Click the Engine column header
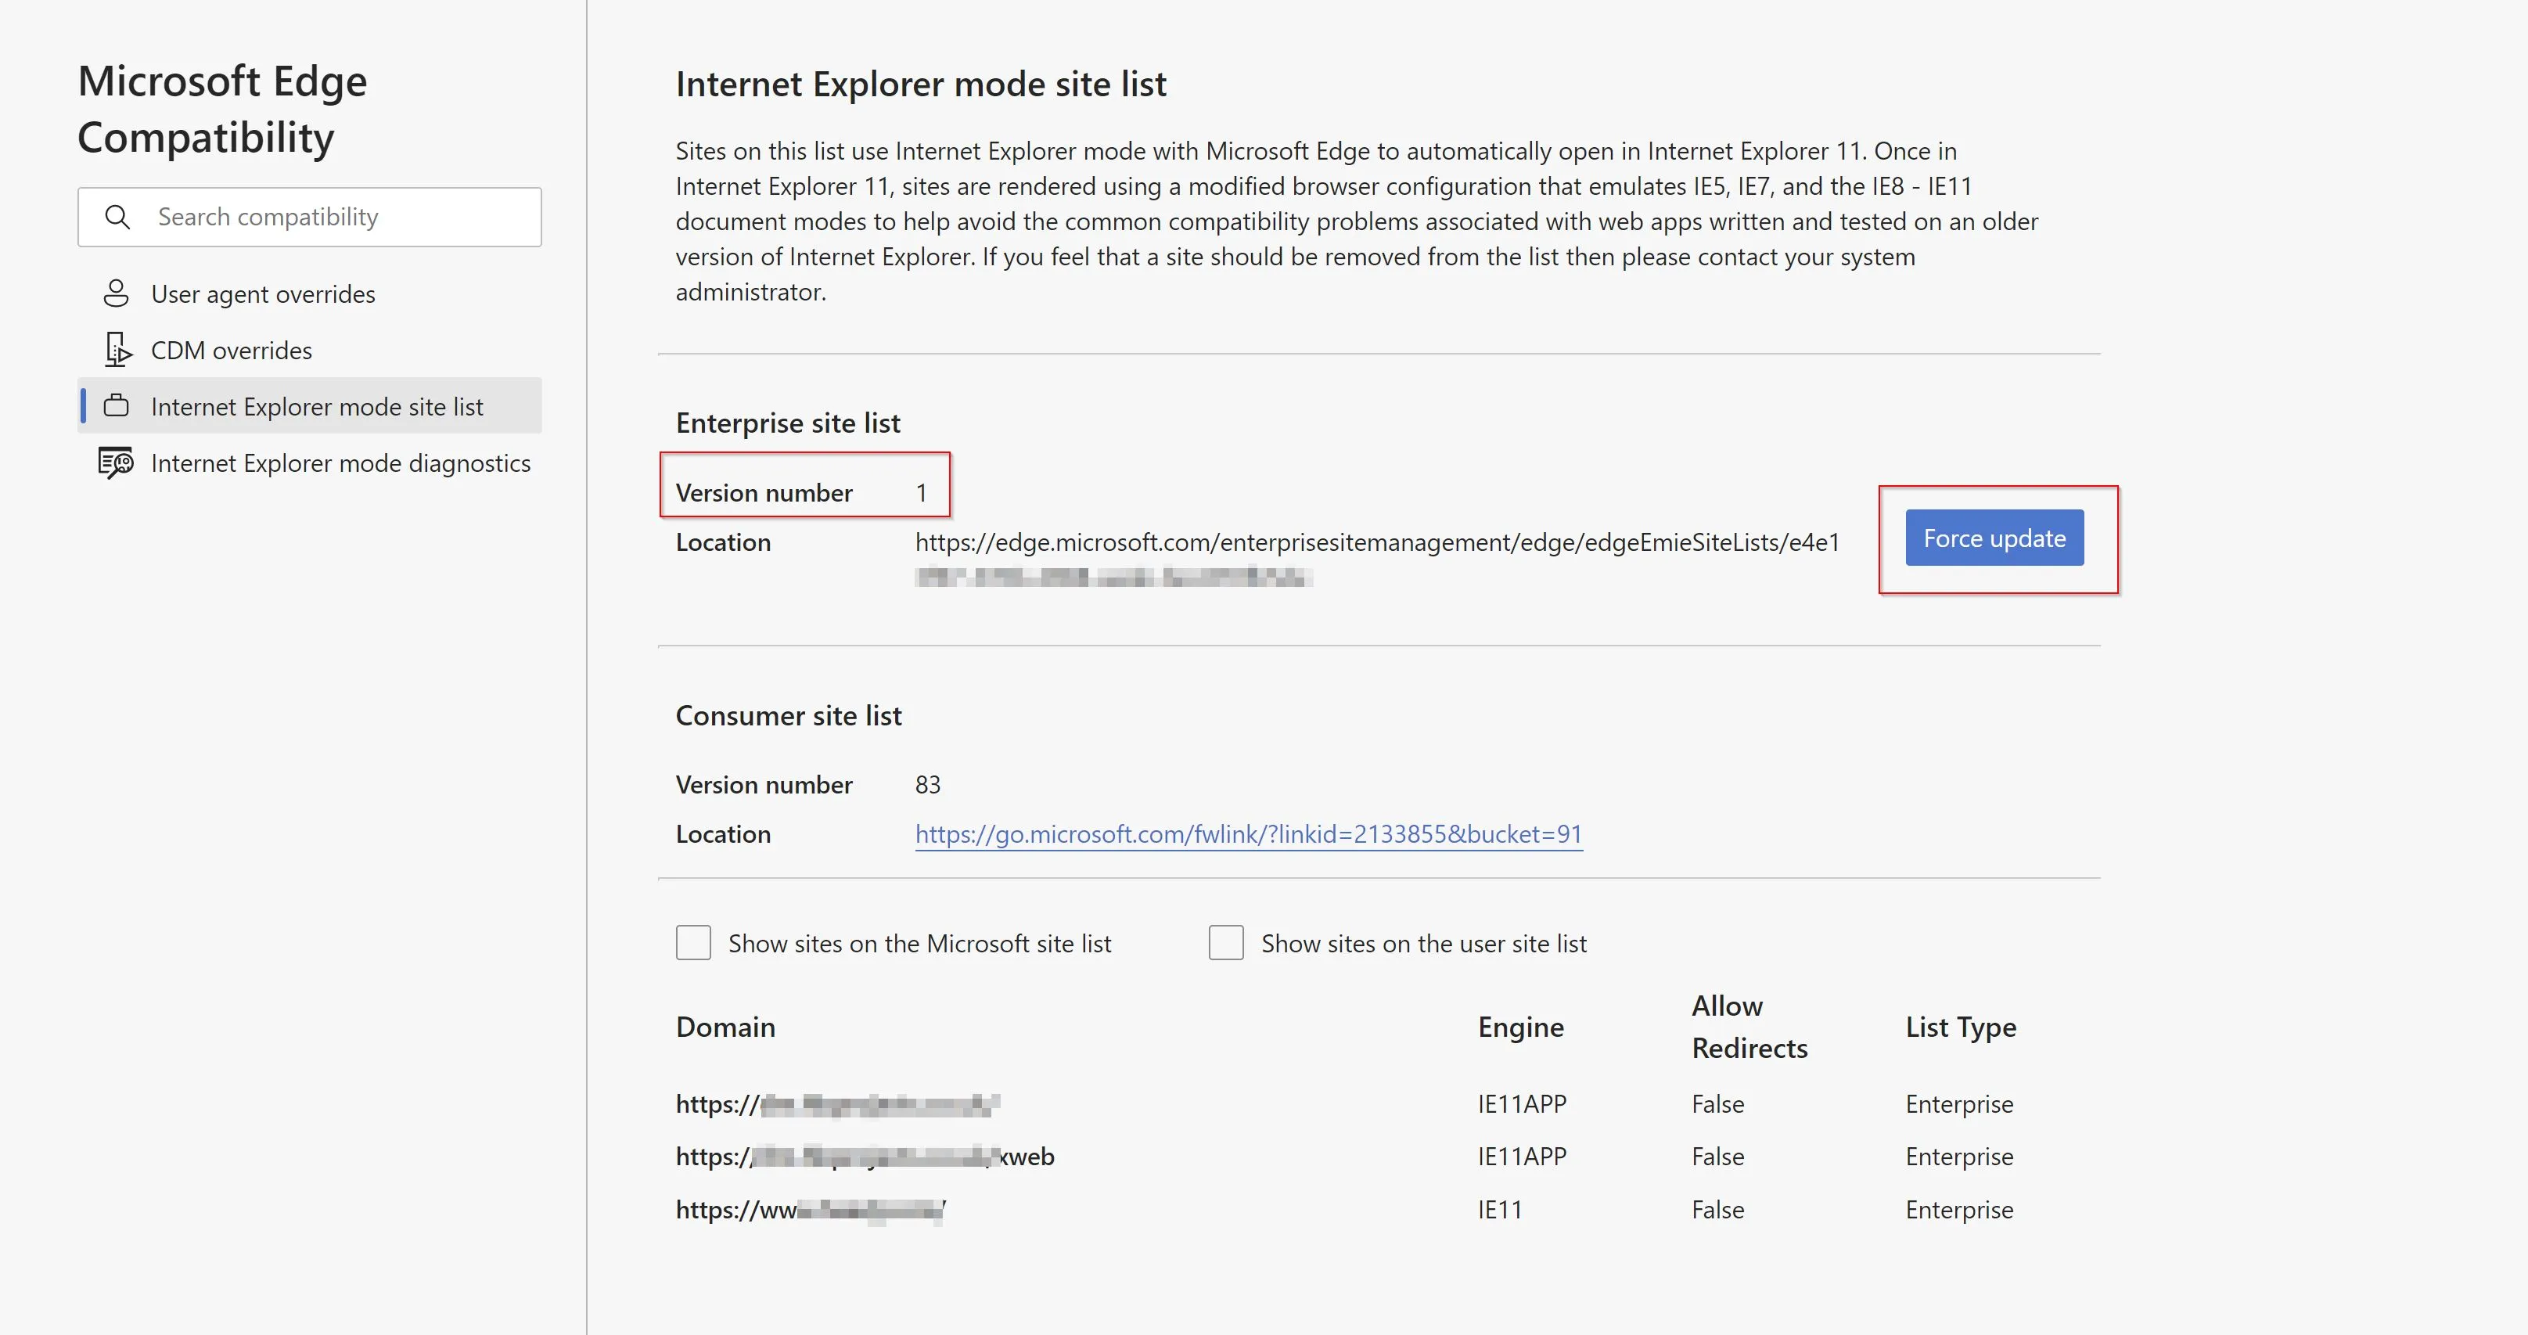This screenshot has height=1335, width=2528. [x=1520, y=1027]
